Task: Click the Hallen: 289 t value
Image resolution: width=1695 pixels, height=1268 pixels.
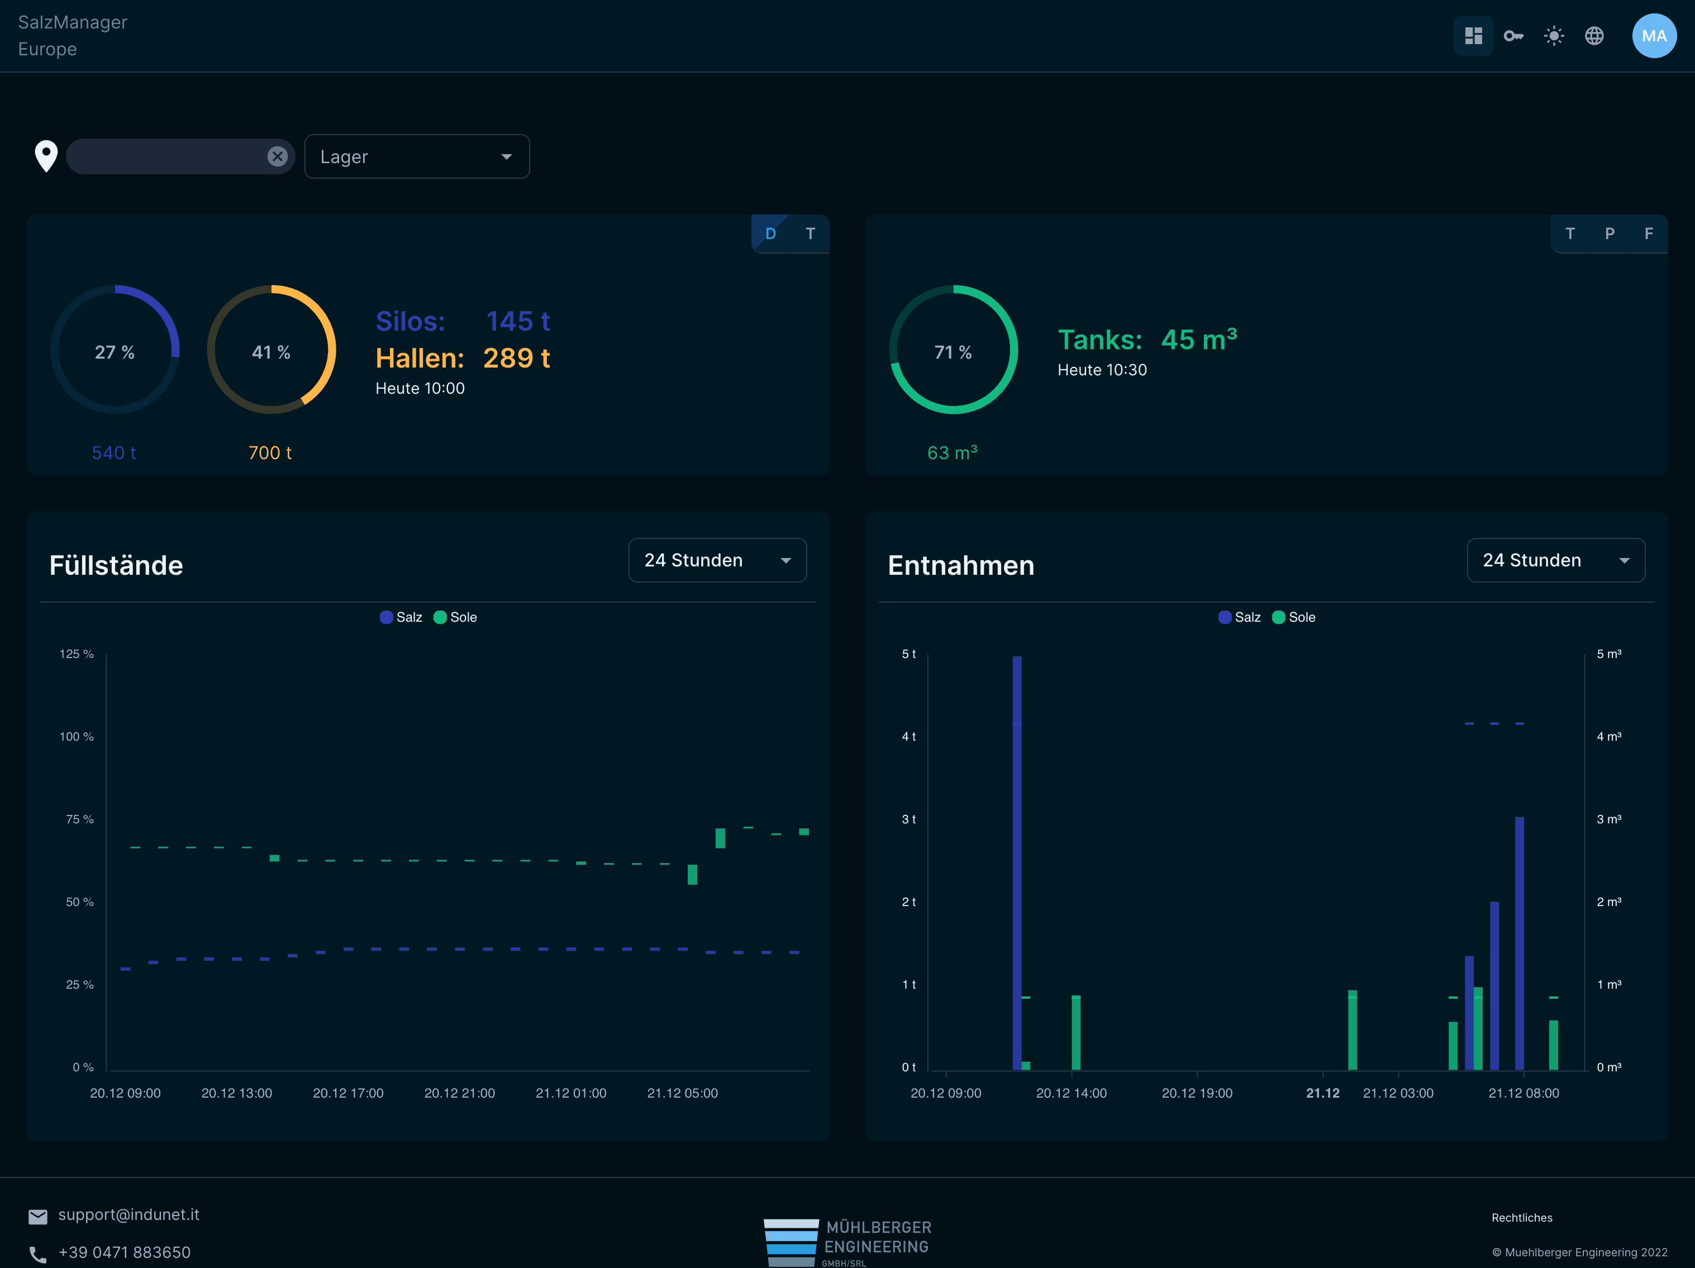Action: 462,359
